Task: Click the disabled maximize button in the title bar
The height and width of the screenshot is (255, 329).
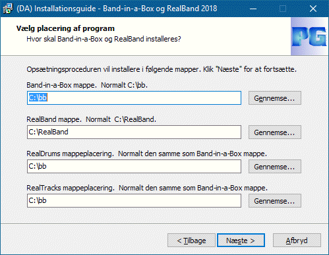Action: 283,9
